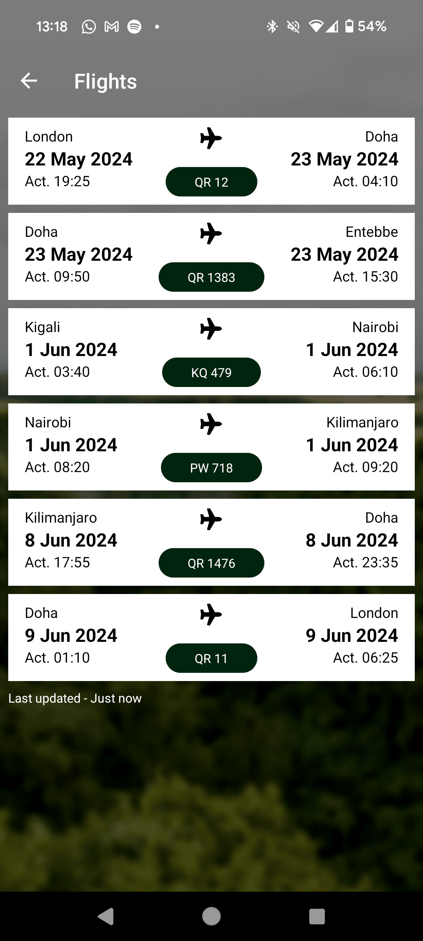Viewport: 423px width, 941px height.
Task: Tap the QR 1476 flight badge
Action: click(x=211, y=563)
